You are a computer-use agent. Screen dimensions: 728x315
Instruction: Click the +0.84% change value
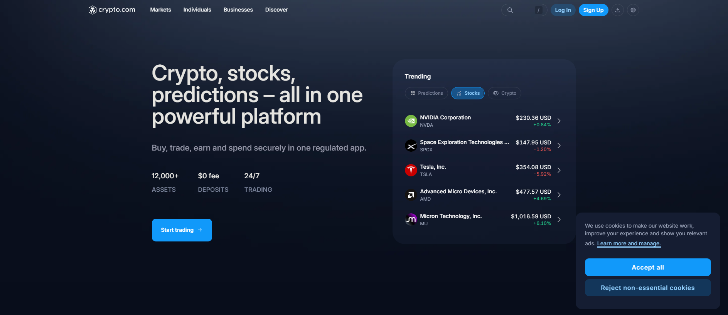(x=542, y=125)
